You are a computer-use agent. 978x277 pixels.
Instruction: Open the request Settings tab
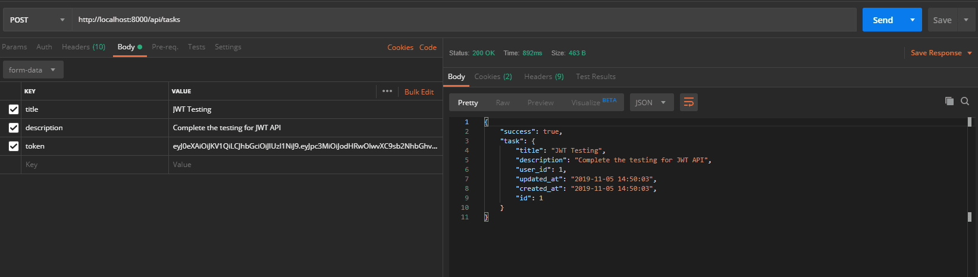coord(228,47)
